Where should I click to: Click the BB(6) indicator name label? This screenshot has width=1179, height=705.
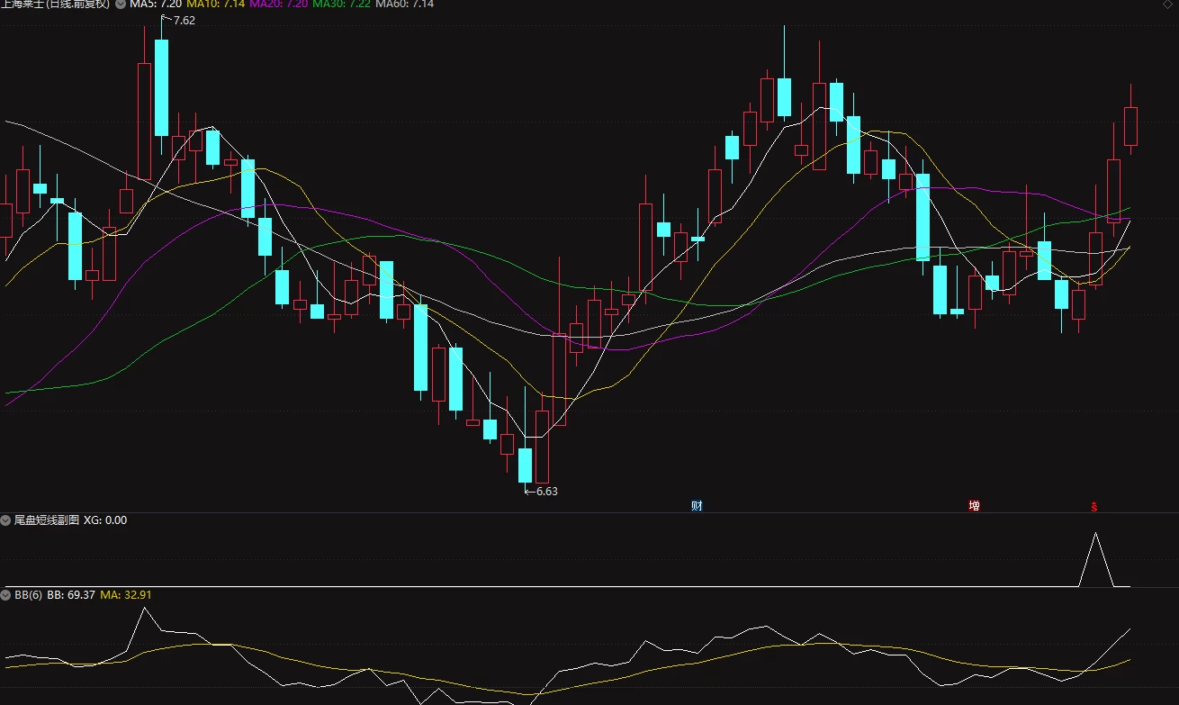coord(28,595)
